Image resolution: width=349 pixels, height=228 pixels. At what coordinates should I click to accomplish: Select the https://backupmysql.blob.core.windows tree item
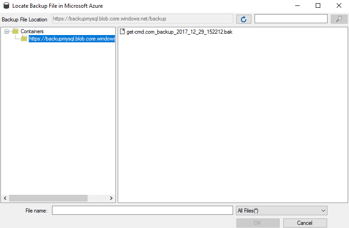click(x=72, y=39)
